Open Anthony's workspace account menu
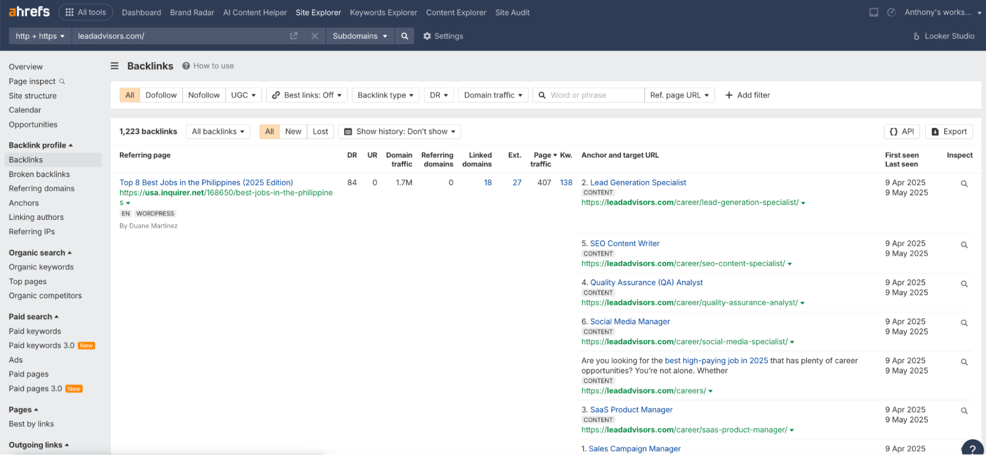 click(x=943, y=12)
